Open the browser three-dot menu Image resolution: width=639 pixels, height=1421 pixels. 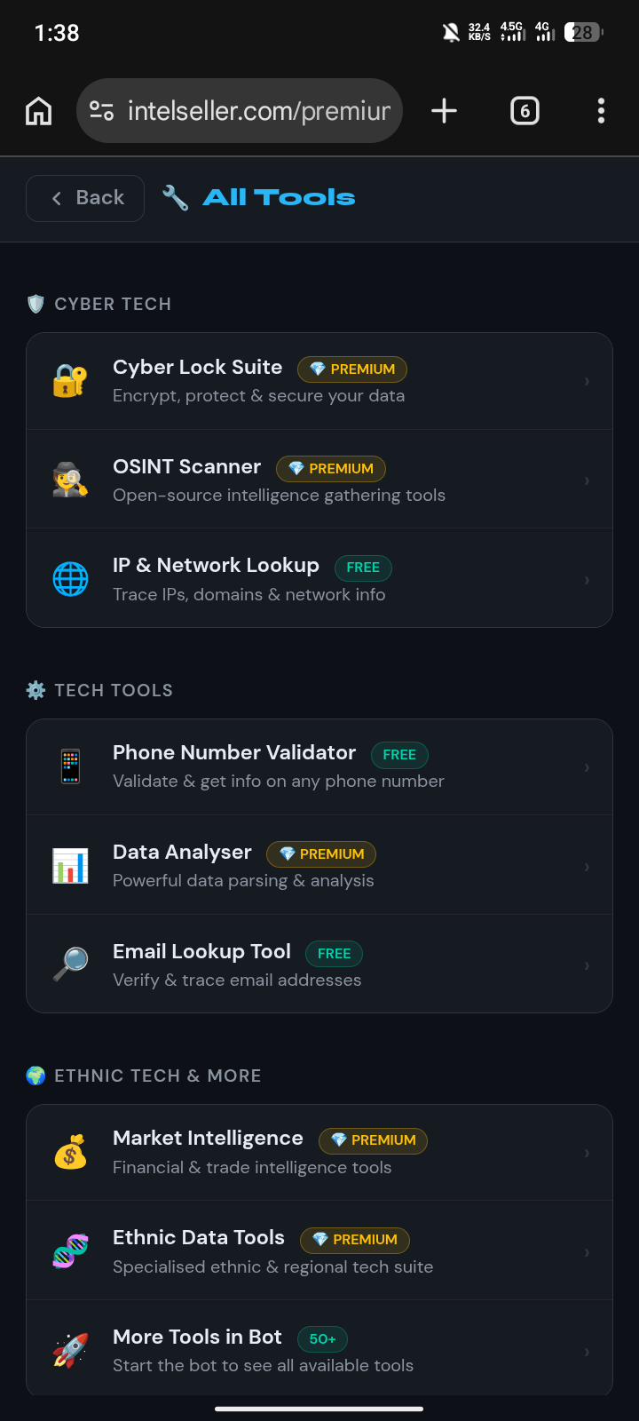[x=601, y=111]
